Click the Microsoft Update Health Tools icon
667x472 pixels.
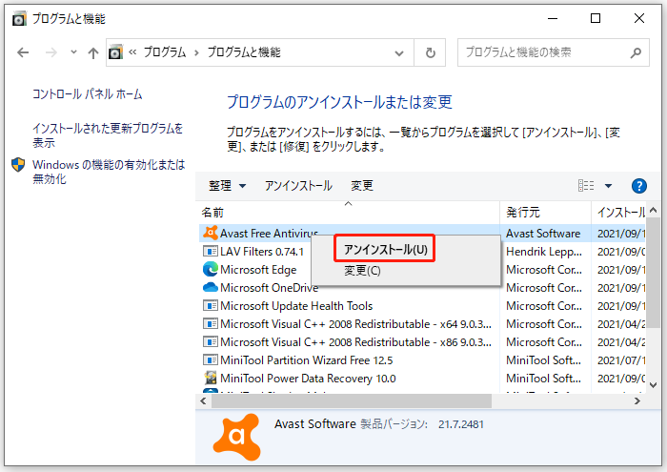[211, 305]
